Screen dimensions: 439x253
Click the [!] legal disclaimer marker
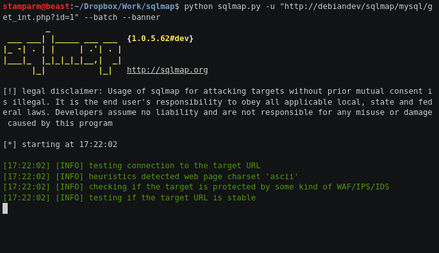10,91
